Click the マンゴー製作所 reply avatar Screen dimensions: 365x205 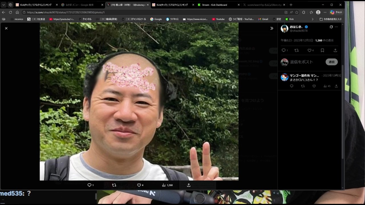(x=284, y=77)
